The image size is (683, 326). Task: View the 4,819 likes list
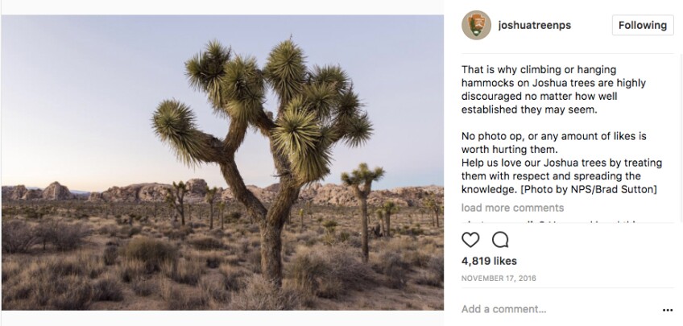[489, 261]
